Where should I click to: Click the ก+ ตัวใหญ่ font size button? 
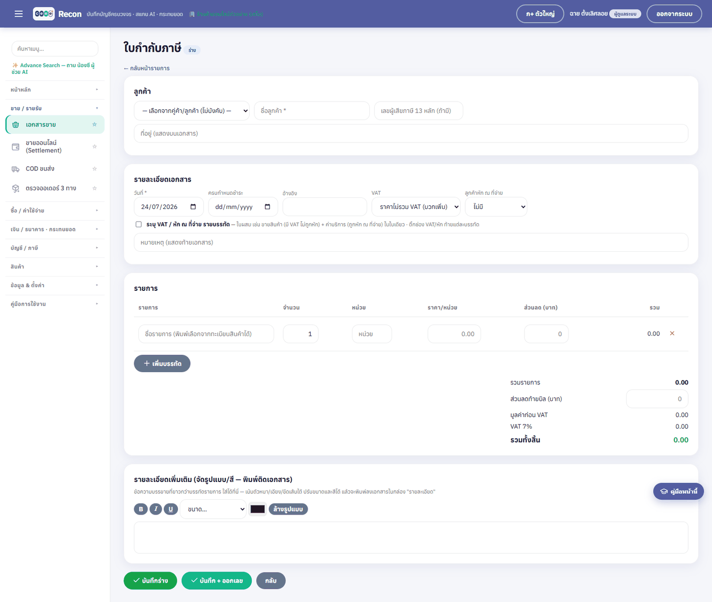click(x=540, y=14)
